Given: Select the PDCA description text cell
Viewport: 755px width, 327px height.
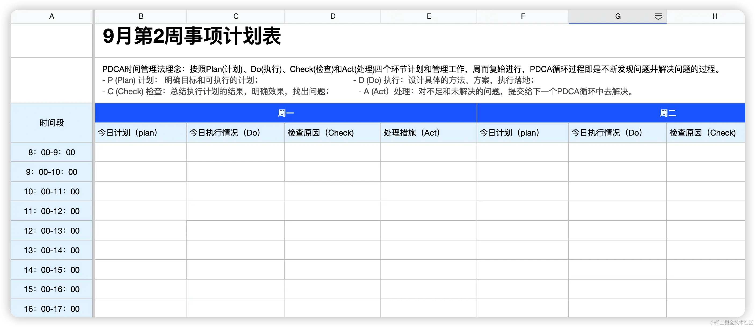Looking at the screenshot, I should tap(410, 80).
